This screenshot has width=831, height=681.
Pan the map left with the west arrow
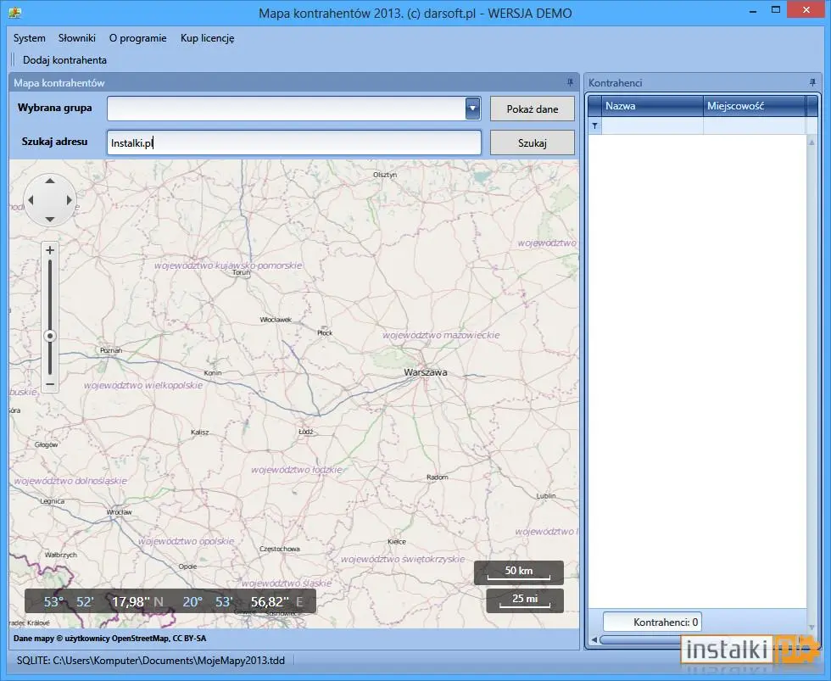[31, 200]
